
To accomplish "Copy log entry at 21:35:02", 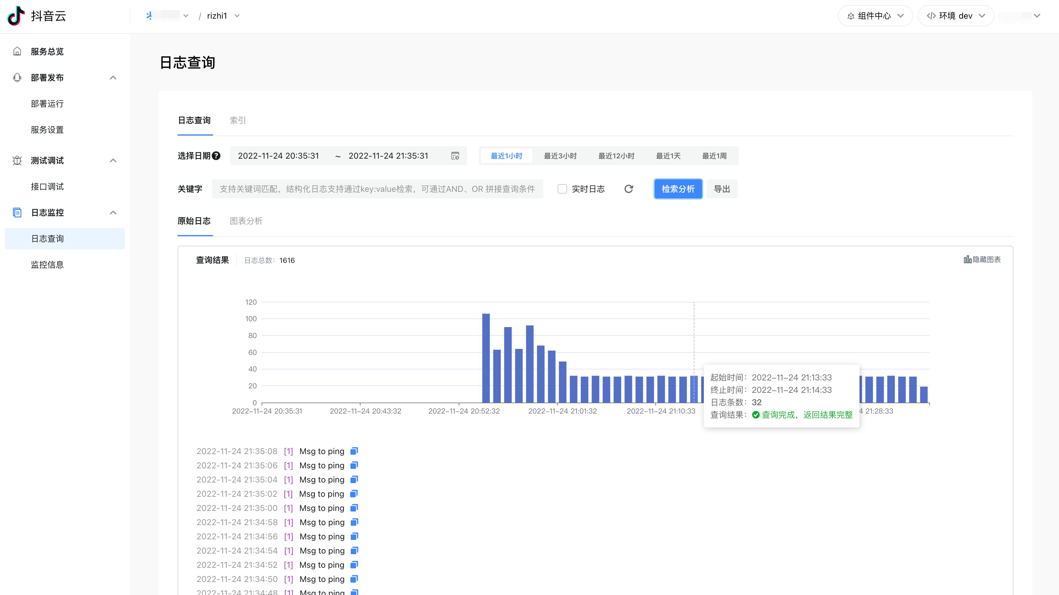I will 354,493.
